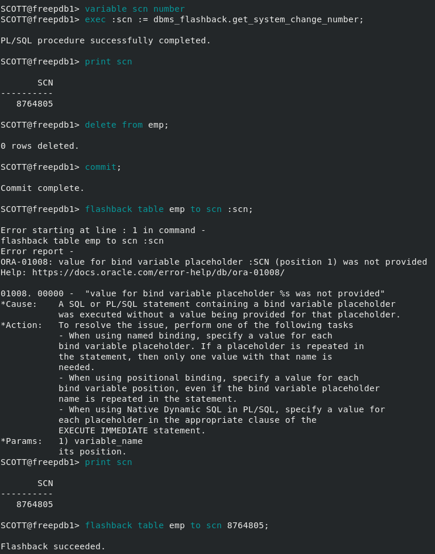Click the second SCN value 8764805 output

35,504
